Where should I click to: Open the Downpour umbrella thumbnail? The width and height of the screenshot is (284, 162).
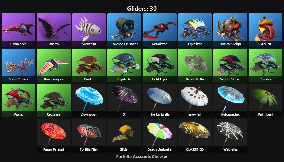[89, 101]
